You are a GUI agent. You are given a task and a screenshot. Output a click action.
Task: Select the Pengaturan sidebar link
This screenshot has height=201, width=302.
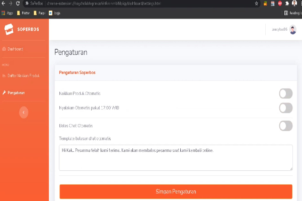14,92
